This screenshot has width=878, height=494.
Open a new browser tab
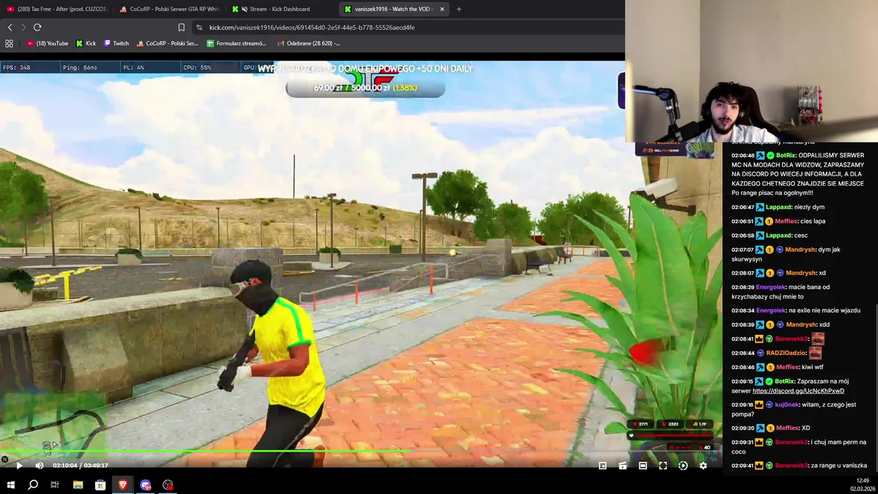tap(459, 9)
